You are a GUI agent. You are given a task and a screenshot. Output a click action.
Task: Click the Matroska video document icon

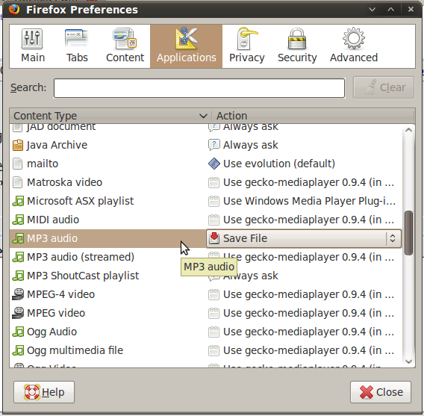coord(18,182)
